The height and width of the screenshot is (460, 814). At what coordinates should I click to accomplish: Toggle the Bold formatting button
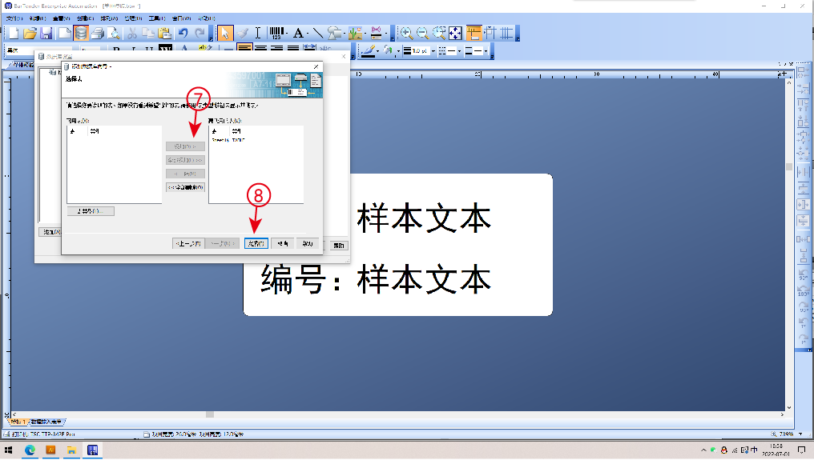[x=116, y=50]
